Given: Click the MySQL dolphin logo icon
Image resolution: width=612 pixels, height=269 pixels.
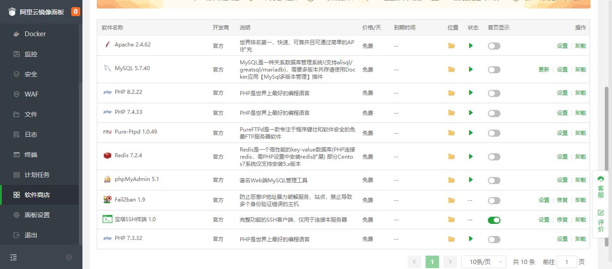Looking at the screenshot, I should click(107, 68).
